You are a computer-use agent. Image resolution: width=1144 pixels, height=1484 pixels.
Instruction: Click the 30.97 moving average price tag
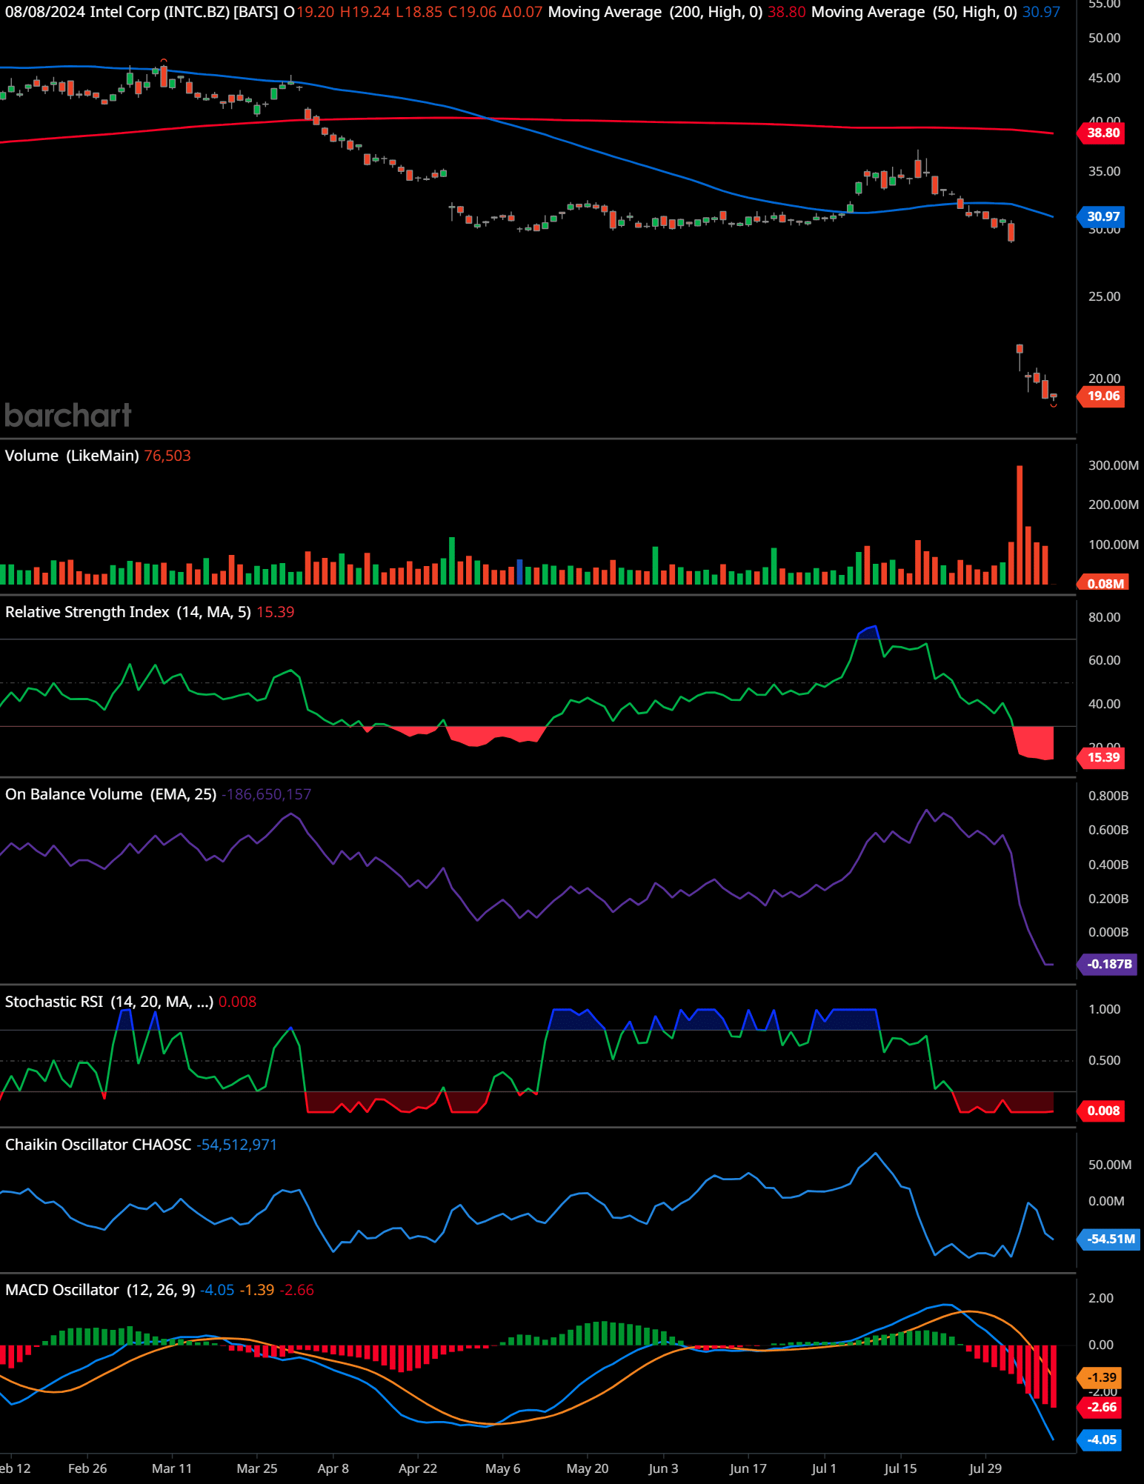pyautogui.click(x=1103, y=216)
